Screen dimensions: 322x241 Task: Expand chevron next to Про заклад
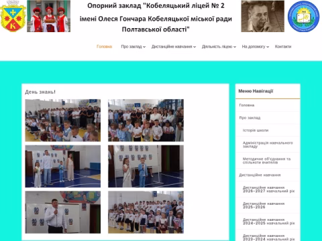click(x=144, y=47)
